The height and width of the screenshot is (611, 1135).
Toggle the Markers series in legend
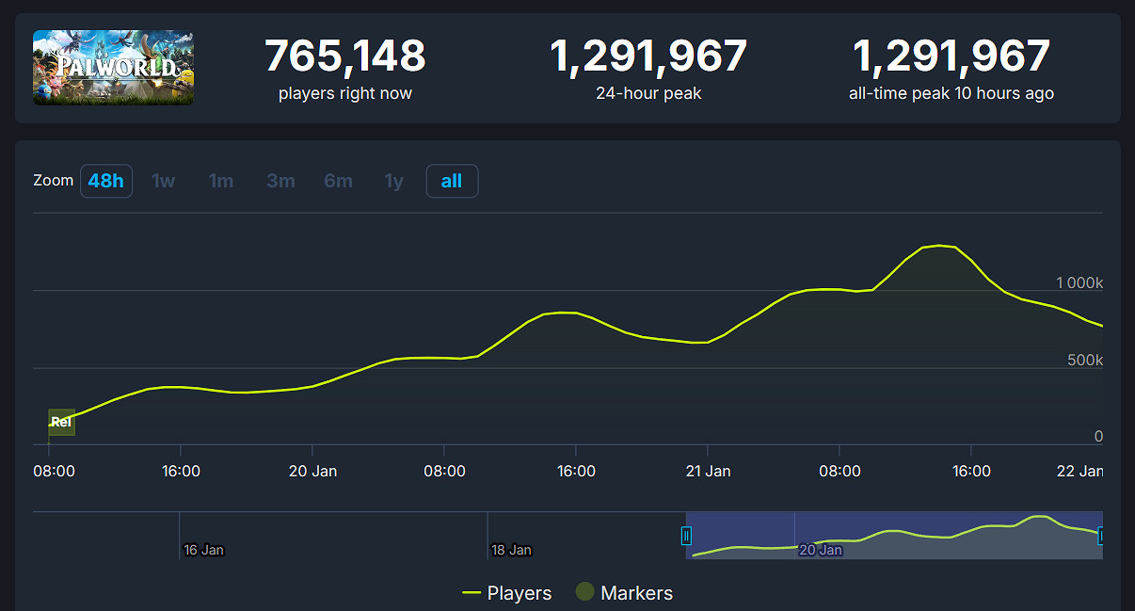(x=625, y=593)
